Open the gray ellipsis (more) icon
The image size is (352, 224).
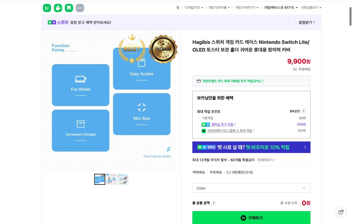[80, 8]
